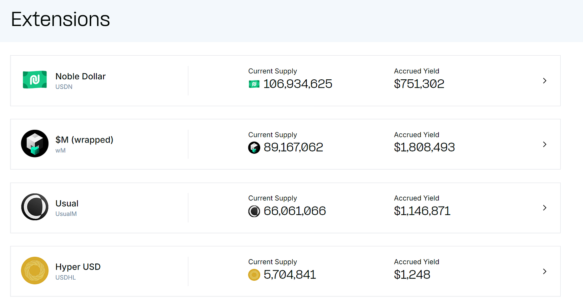The image size is (583, 308).
Task: Click the supply value 5,704,841
Action: (x=290, y=275)
